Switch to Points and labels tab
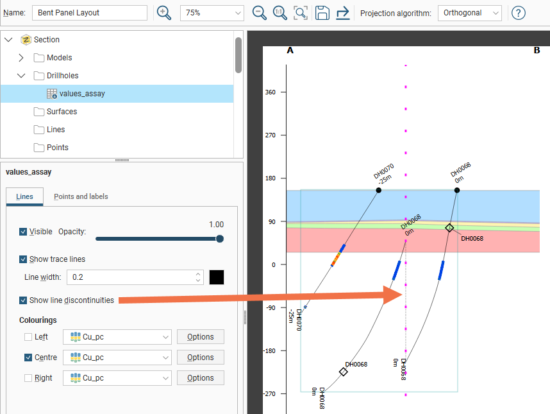The height and width of the screenshot is (414, 550). 81,196
